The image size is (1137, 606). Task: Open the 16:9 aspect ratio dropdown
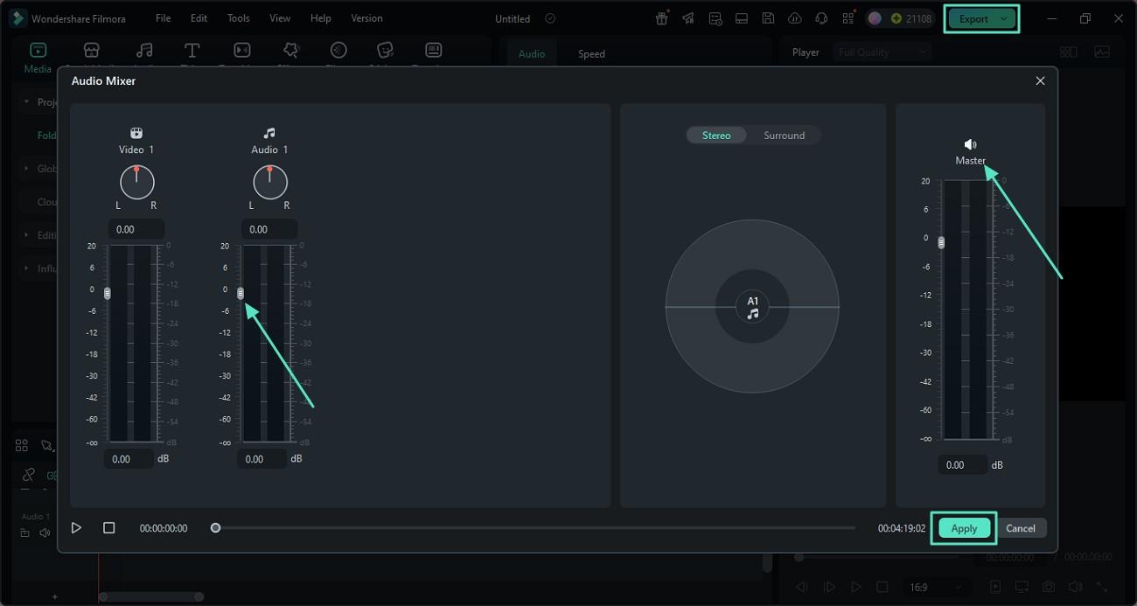(938, 587)
